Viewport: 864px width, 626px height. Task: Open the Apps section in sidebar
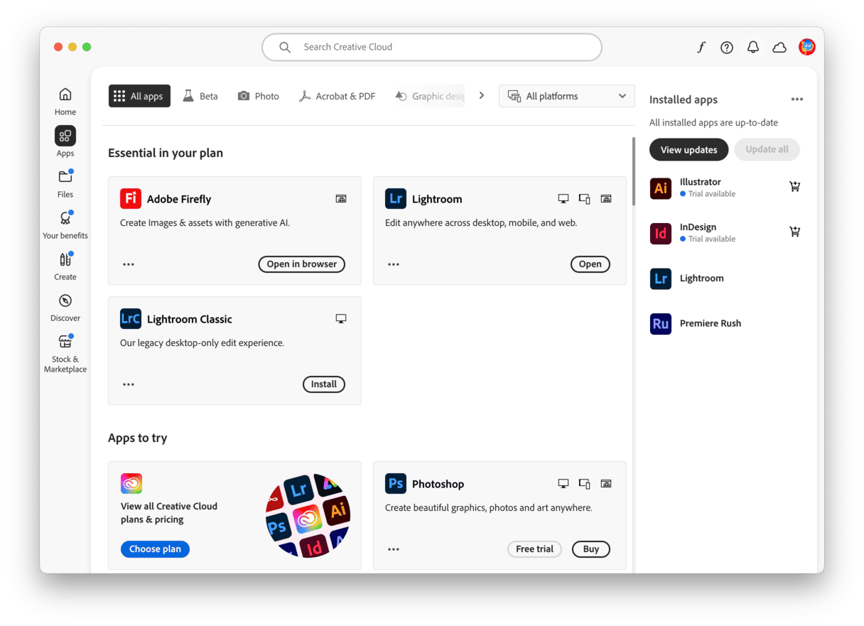click(x=65, y=142)
